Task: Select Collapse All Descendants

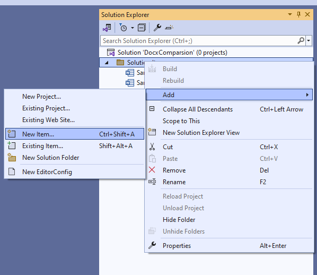Action: coord(229,109)
